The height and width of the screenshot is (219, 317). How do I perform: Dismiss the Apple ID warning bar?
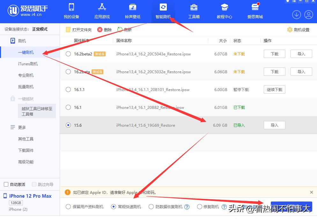(312, 192)
